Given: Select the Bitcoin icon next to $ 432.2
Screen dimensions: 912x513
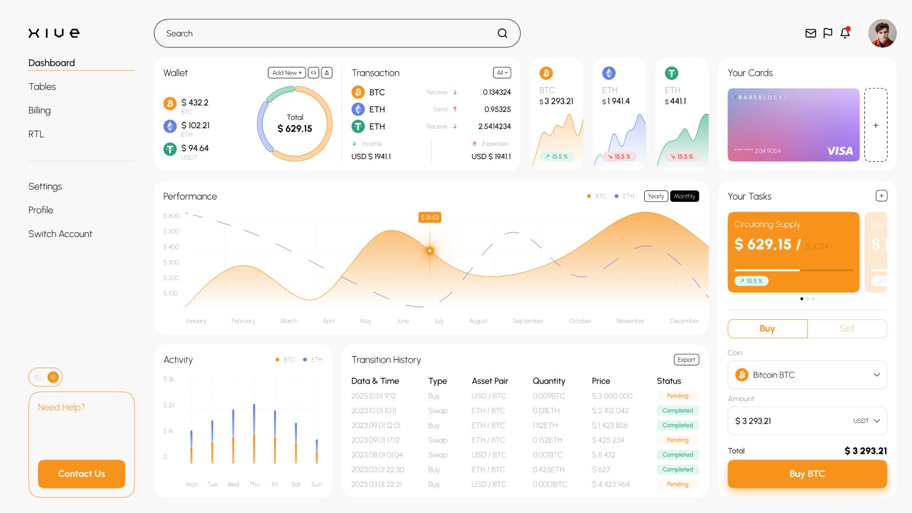Looking at the screenshot, I should click(x=170, y=103).
